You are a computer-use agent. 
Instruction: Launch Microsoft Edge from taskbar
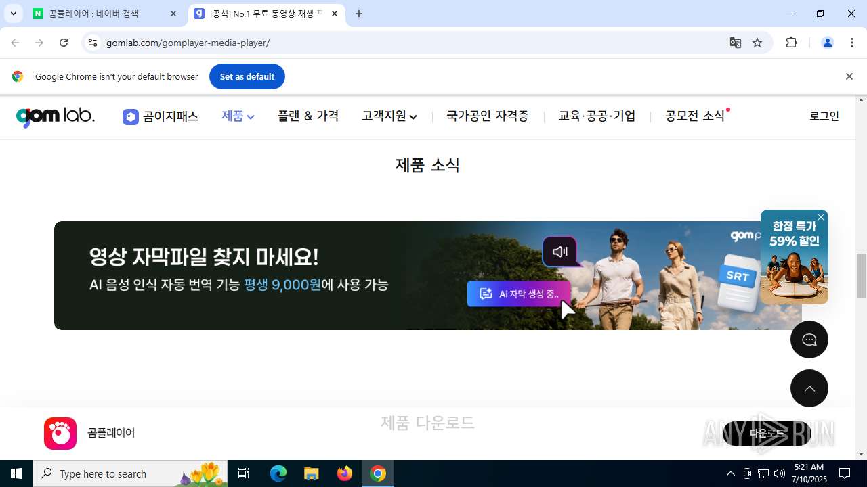[278, 473]
